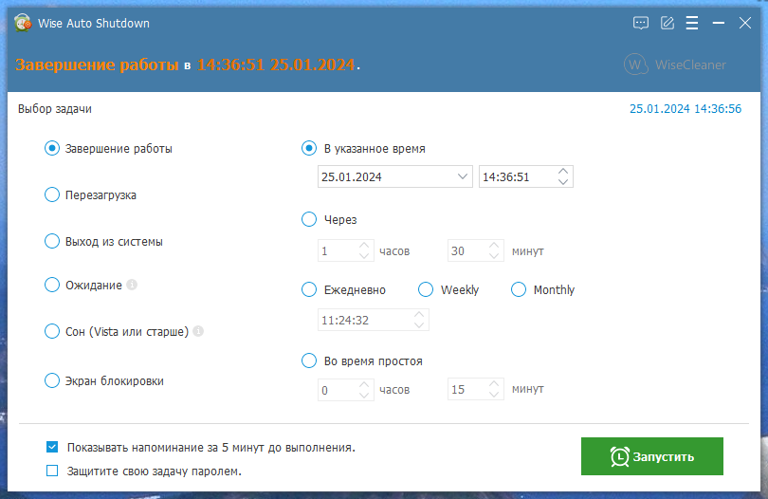Enable Защитите свою задачу паролем checkbox
The height and width of the screenshot is (499, 768).
(x=52, y=471)
